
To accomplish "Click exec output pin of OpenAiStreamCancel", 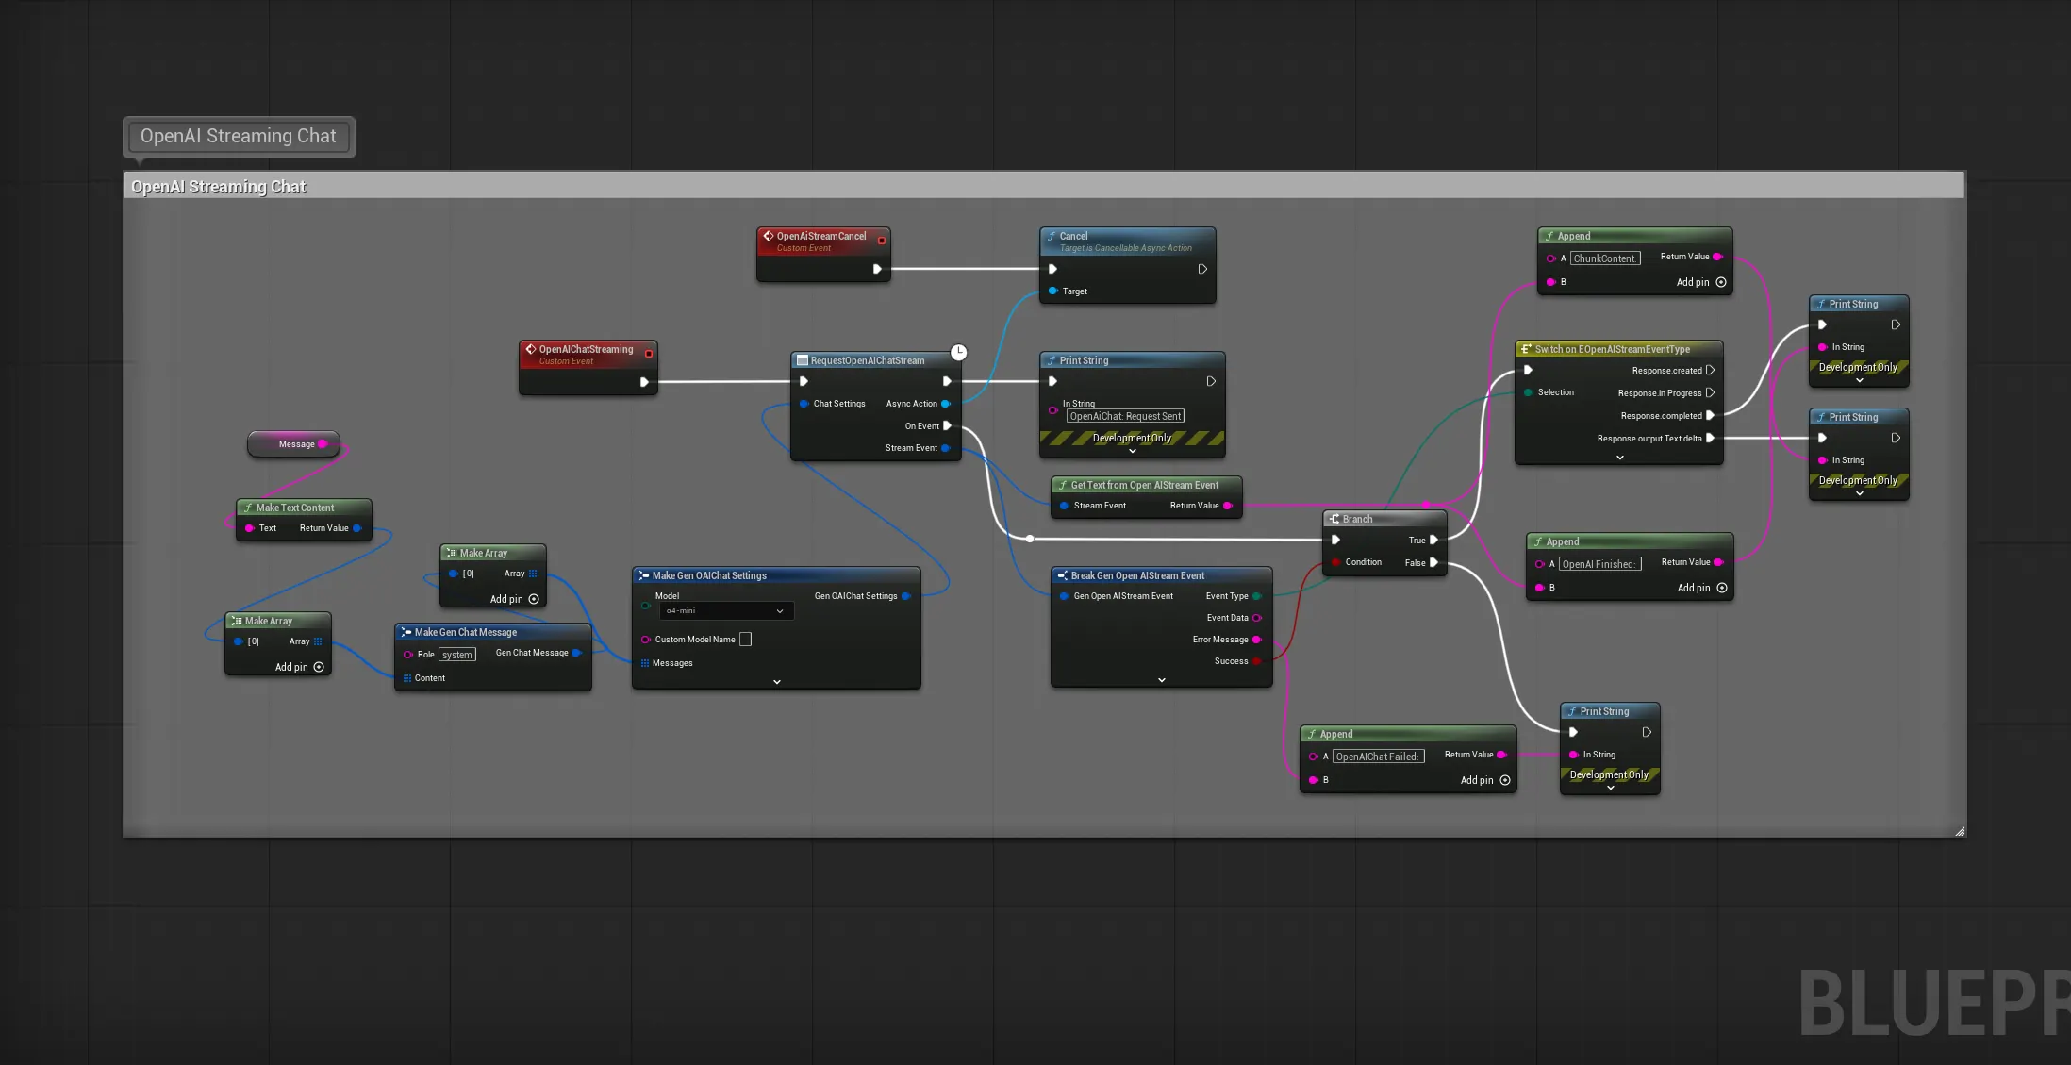I will pyautogui.click(x=877, y=269).
